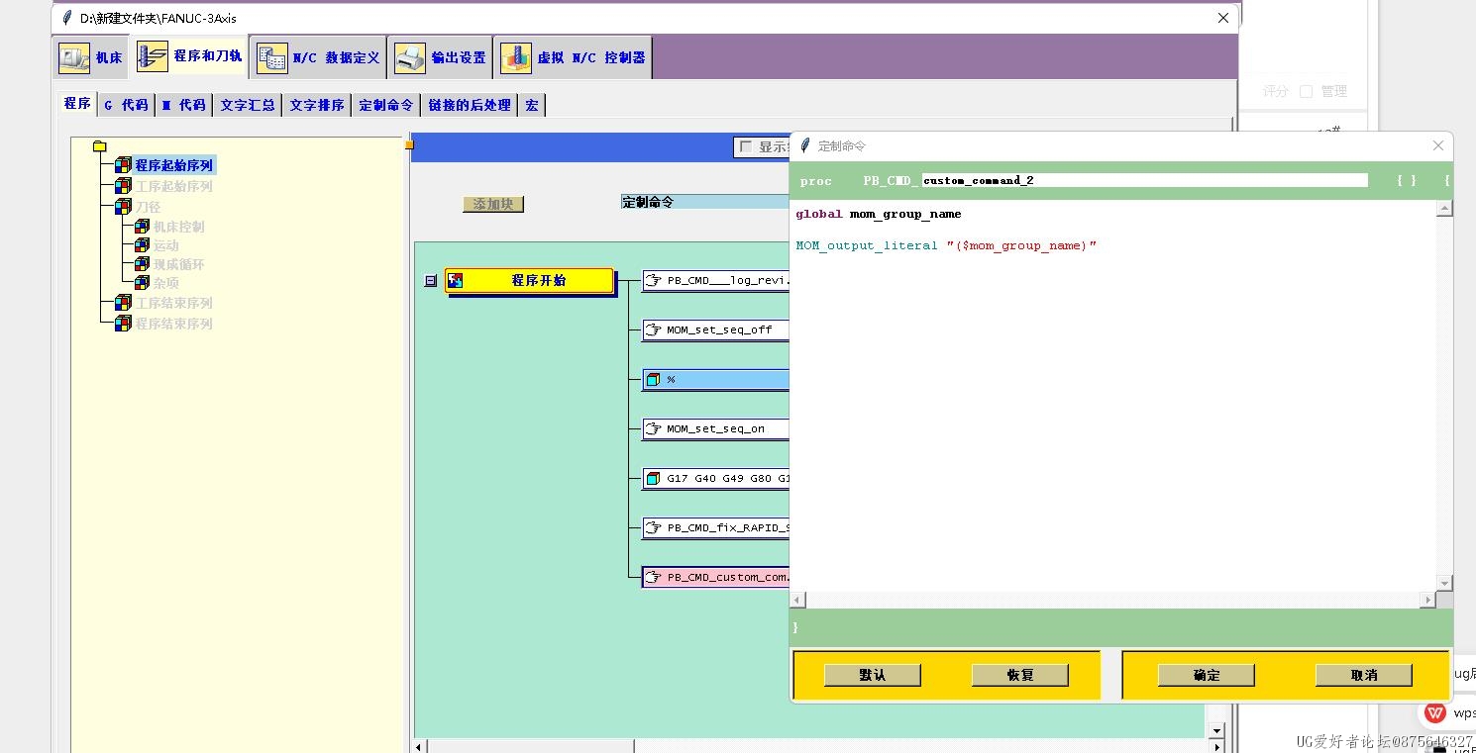This screenshot has width=1476, height=753.
Task: Switch to the 程序和刀轨 tab
Action: (189, 56)
